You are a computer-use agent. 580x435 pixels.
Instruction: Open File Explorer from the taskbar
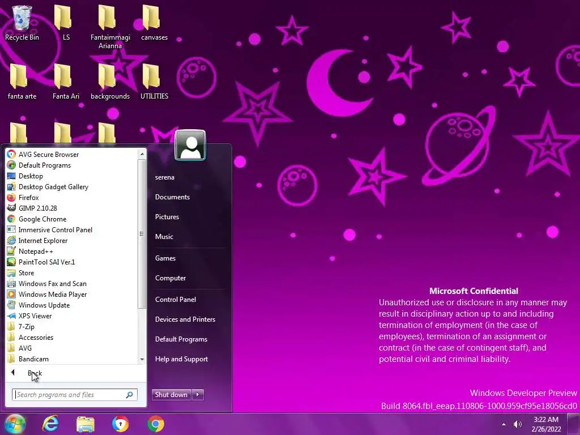click(86, 424)
